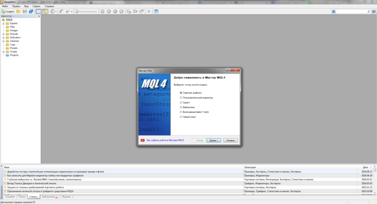Click the Отмена button in wizard

(230, 141)
